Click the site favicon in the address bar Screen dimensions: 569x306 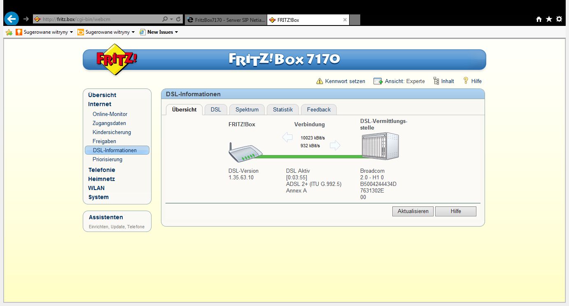(37, 19)
